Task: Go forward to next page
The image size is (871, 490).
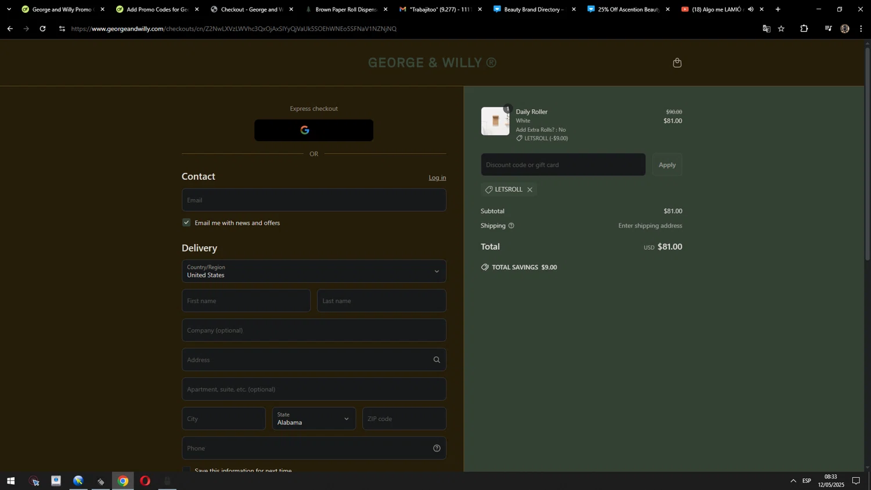Action: [x=26, y=28]
